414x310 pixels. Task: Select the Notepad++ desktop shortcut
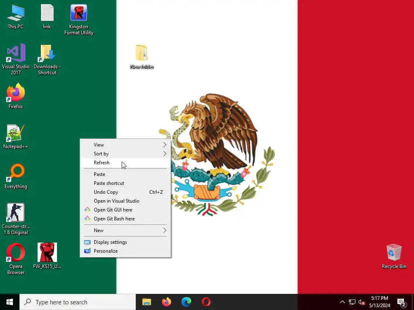[x=16, y=136]
